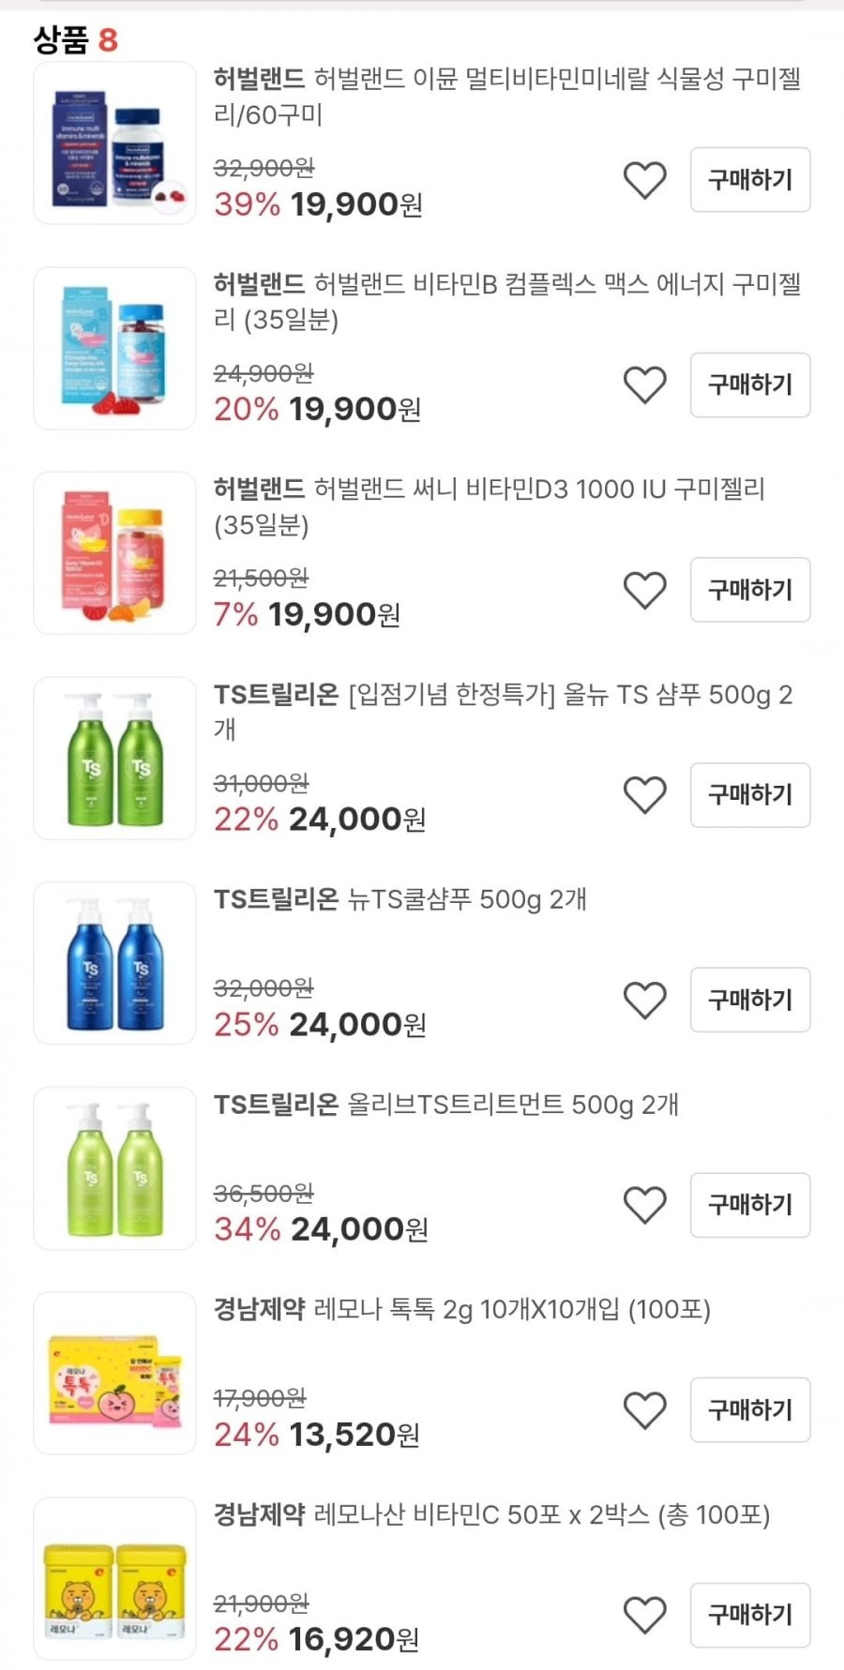This screenshot has height=1670, width=844.
Task: Favorite 레모나산 비타민C 50포 2박스
Action: (x=644, y=1615)
